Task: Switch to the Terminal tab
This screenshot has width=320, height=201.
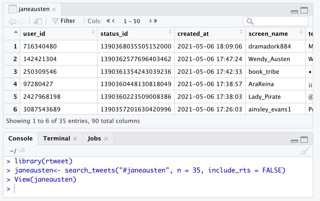Action: [56, 139]
